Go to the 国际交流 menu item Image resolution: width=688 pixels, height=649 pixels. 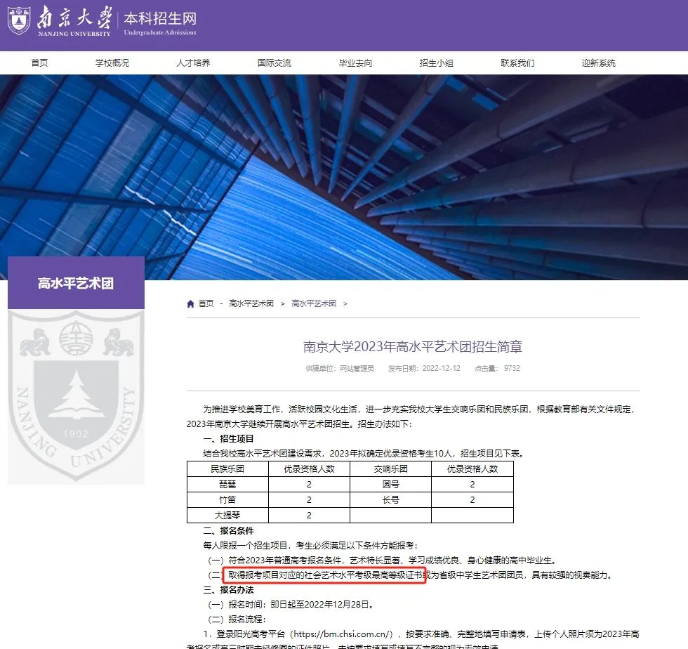point(274,63)
